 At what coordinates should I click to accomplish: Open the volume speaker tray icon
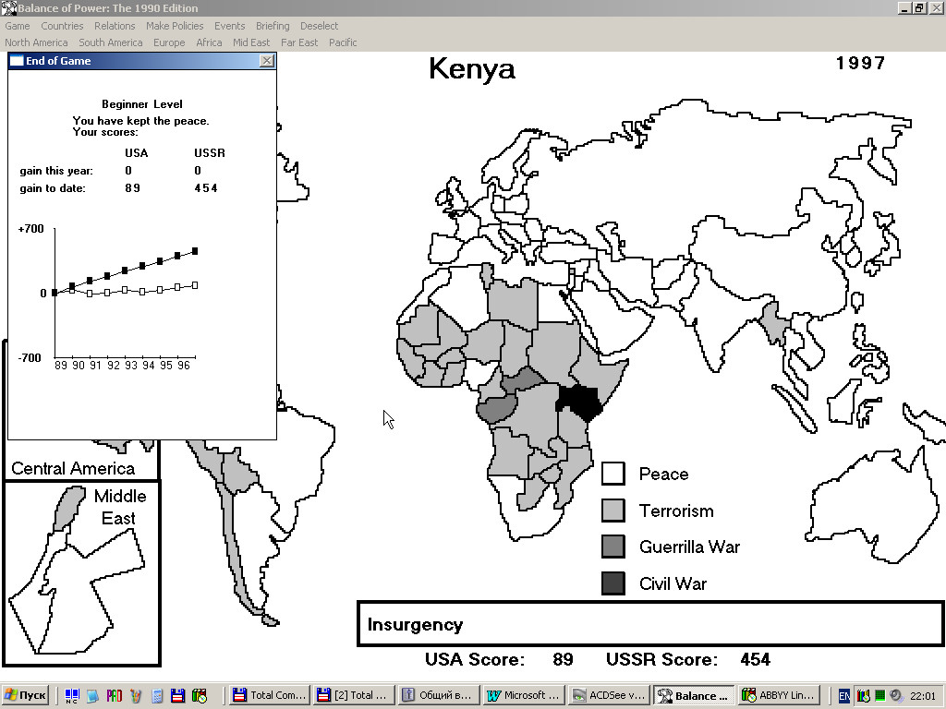tap(896, 696)
